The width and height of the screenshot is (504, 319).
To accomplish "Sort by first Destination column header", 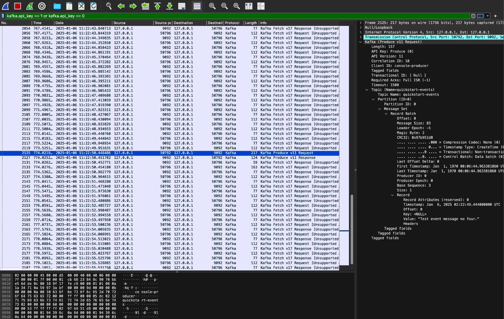I will pos(189,23).
